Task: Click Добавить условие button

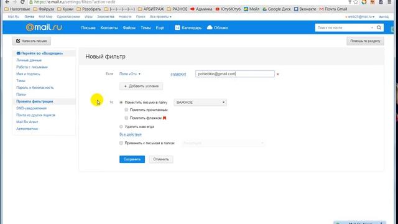Action: point(141,86)
